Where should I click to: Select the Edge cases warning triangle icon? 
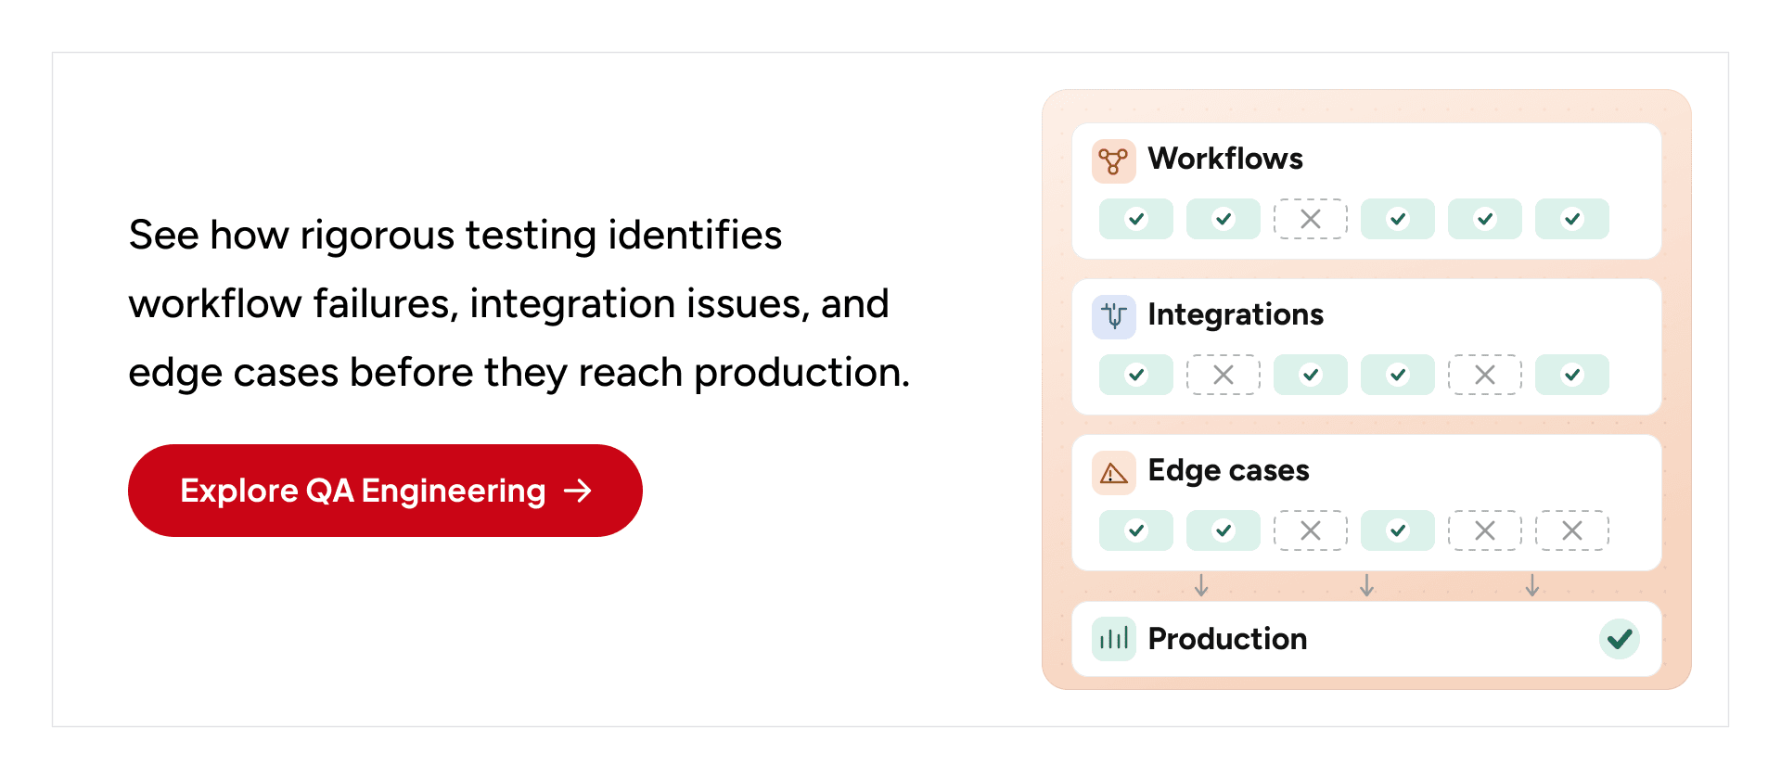pyautogui.click(x=1113, y=473)
